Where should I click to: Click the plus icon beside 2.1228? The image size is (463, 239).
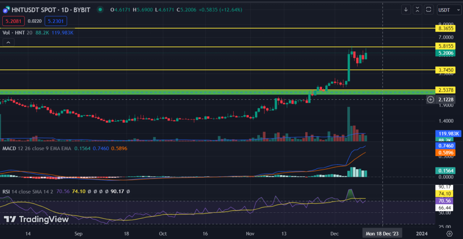pyautogui.click(x=430, y=100)
